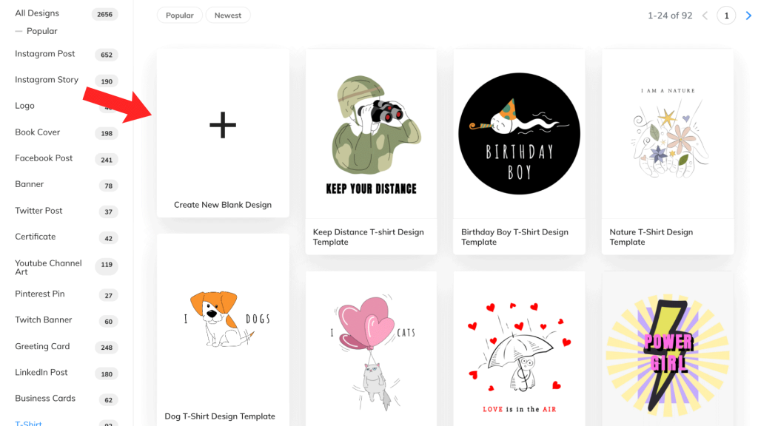Select Popular under All Designs

click(x=41, y=31)
